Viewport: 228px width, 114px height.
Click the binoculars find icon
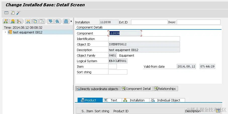(x=66, y=21)
